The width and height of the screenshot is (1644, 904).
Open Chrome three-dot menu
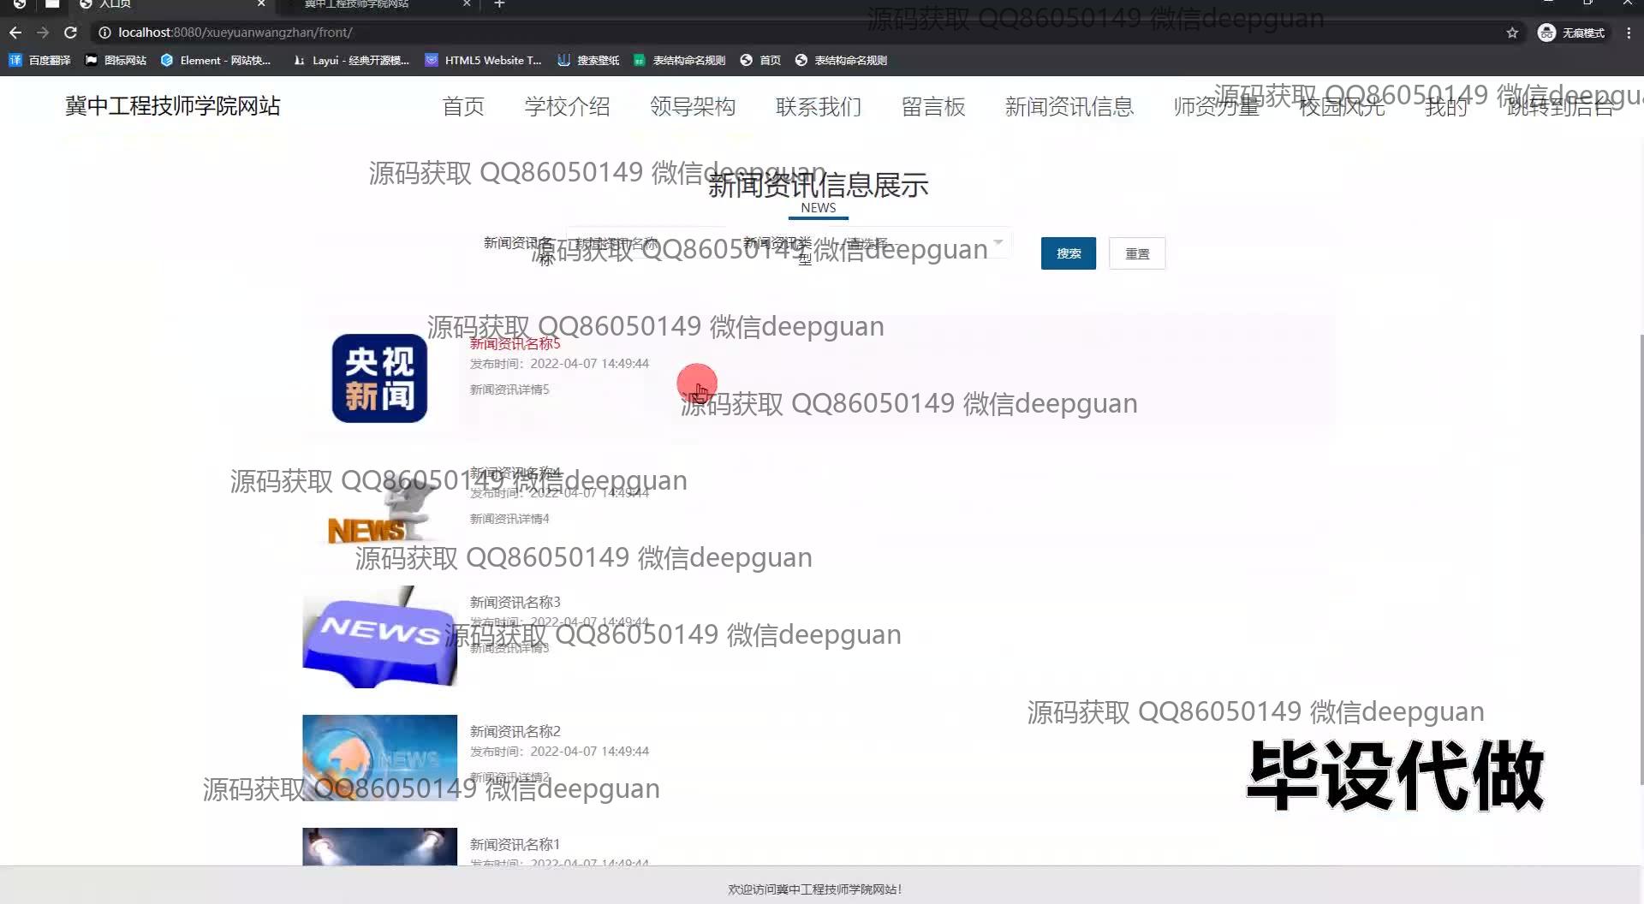(x=1629, y=33)
